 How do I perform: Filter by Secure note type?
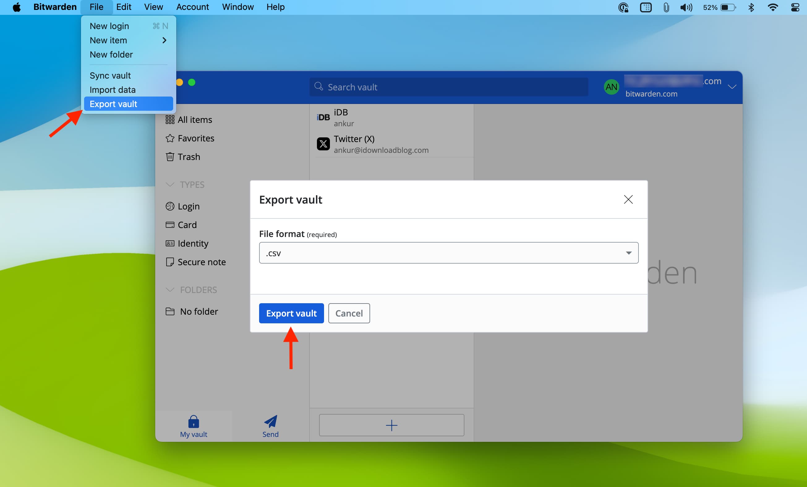[201, 262]
